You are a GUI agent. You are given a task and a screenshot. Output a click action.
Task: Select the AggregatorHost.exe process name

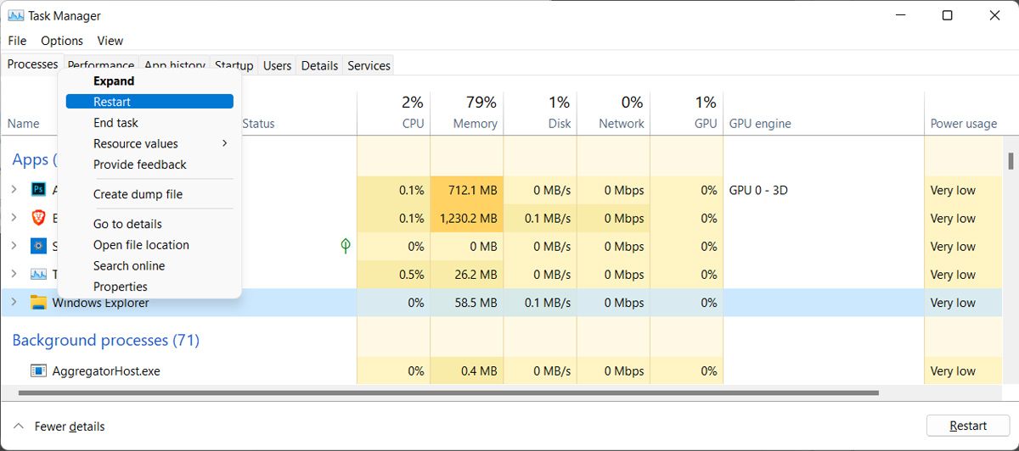(106, 370)
